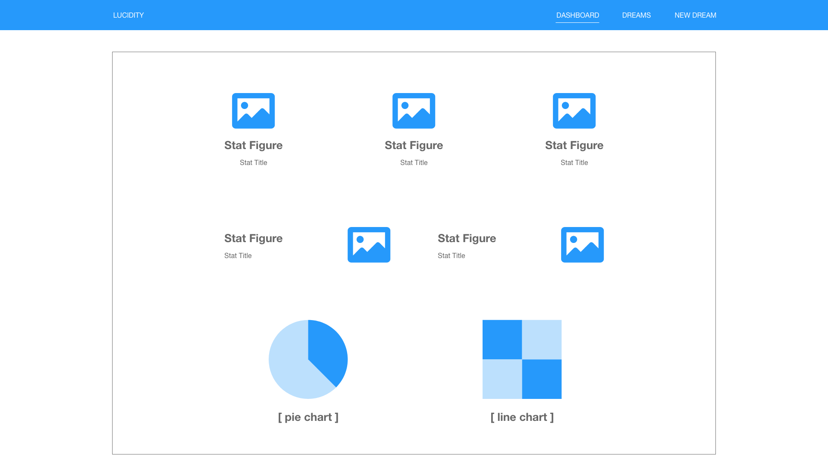
Task: Click the second-row left image placeholder icon
Action: (369, 245)
